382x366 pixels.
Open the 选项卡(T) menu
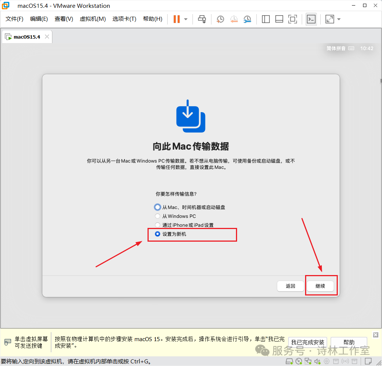pos(124,19)
